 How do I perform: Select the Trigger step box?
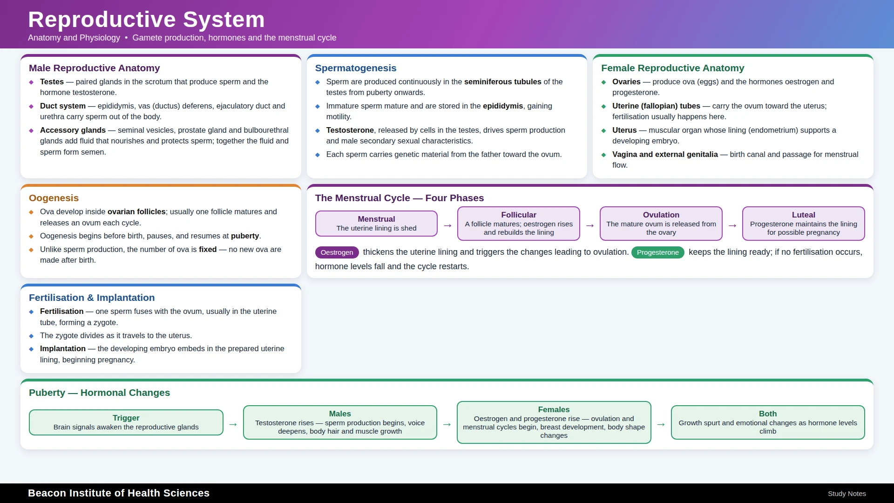[126, 422]
